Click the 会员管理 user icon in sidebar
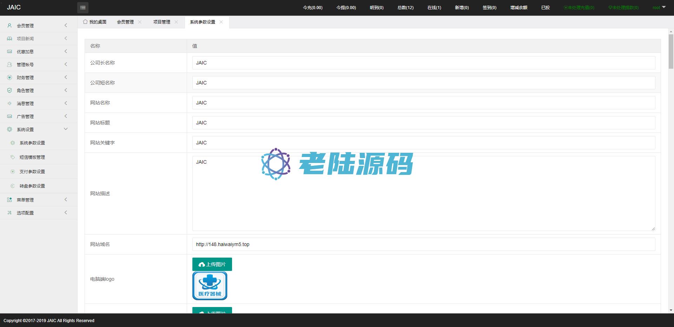Viewport: 674px width, 327px height. pos(9,26)
